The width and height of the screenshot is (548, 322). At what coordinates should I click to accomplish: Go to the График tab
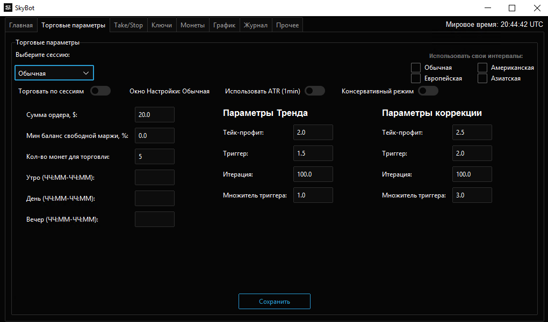(x=225, y=25)
